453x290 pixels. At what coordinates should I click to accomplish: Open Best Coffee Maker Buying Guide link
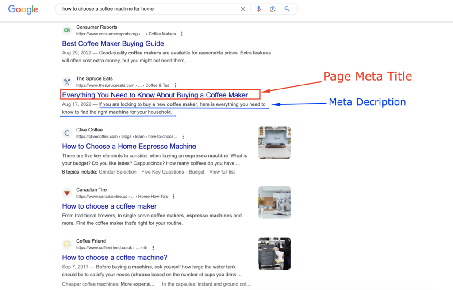click(113, 43)
